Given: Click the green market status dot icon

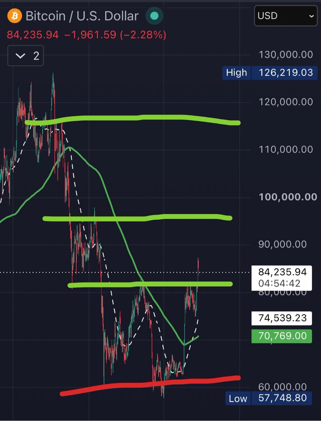Looking at the screenshot, I should pos(154,16).
